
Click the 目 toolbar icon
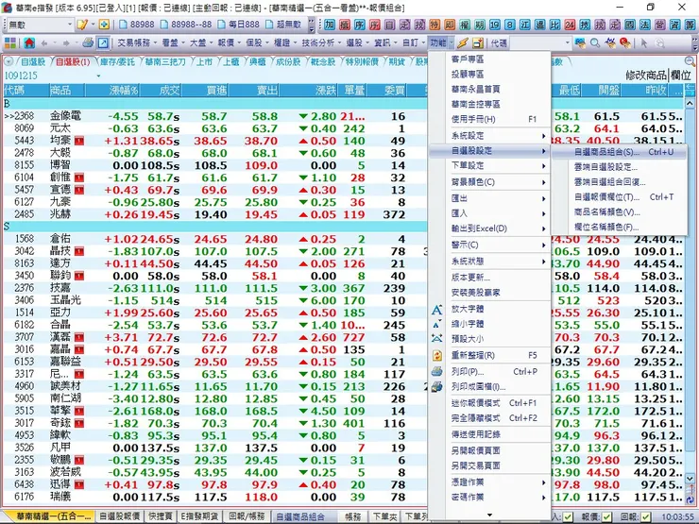(389, 25)
